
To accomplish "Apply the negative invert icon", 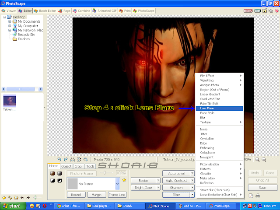I will click(x=59, y=180).
